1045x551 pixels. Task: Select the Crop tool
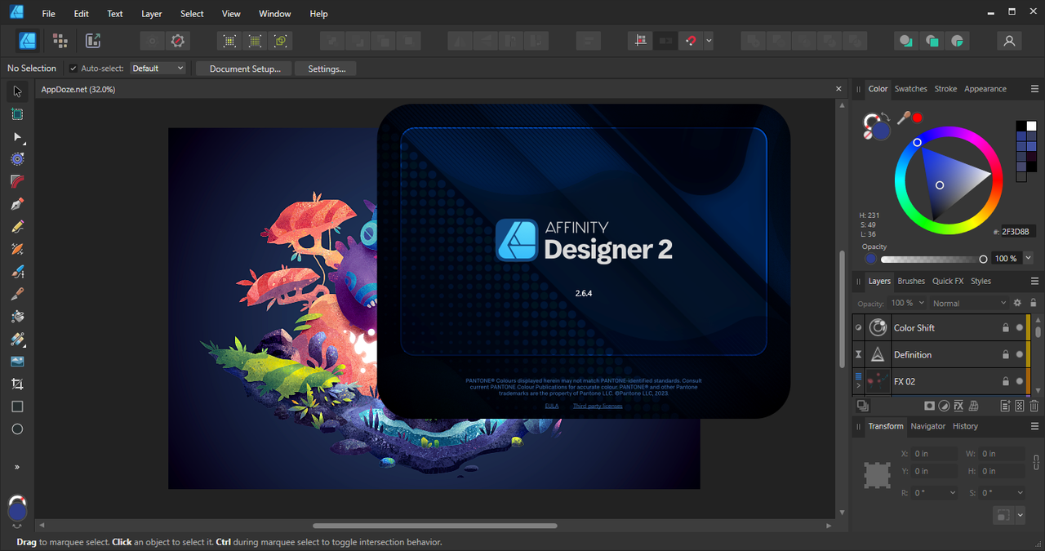pos(17,384)
